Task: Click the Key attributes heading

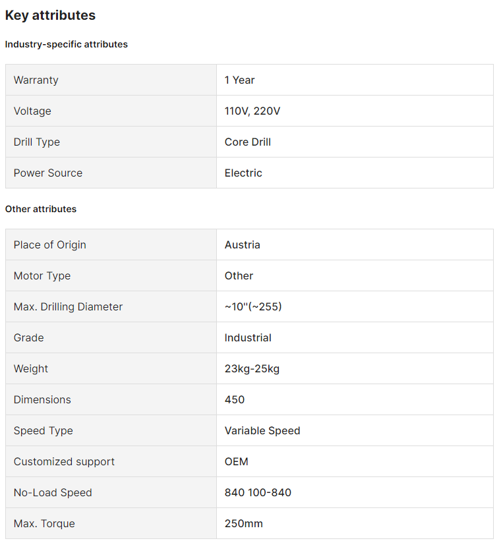Action: (x=50, y=15)
